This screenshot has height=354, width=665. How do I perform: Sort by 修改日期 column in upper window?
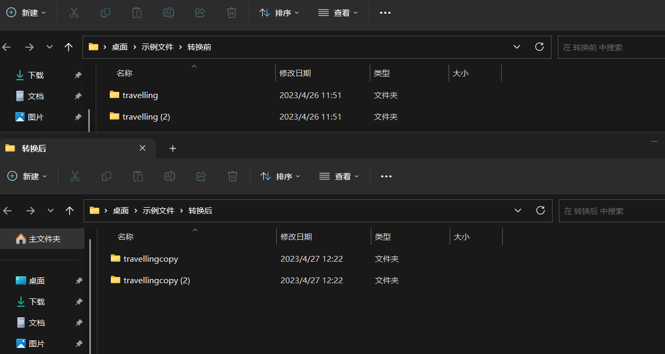tap(295, 73)
